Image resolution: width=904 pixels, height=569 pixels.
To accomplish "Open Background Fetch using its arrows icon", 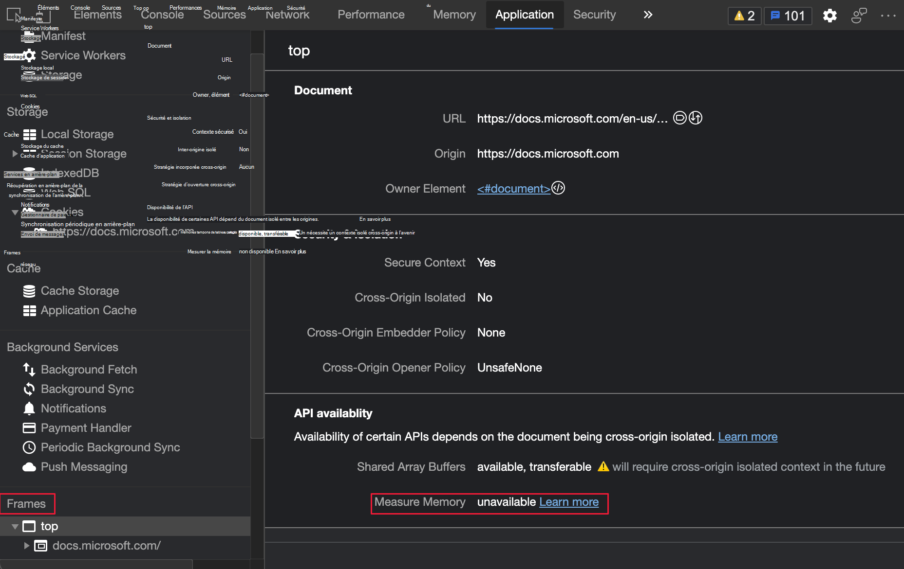I will click(29, 370).
